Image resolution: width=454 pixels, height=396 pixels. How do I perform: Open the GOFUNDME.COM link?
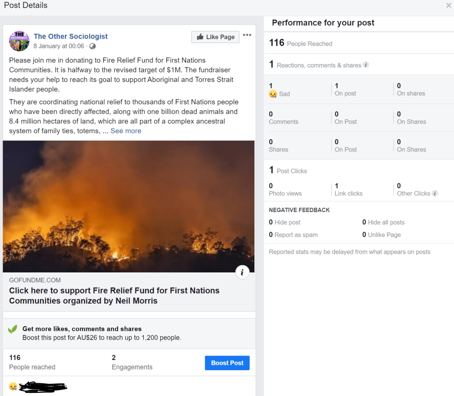[x=34, y=280]
